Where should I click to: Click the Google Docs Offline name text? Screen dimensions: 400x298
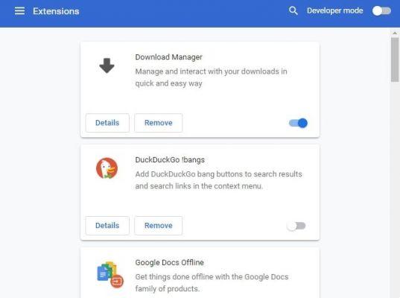pyautogui.click(x=169, y=262)
